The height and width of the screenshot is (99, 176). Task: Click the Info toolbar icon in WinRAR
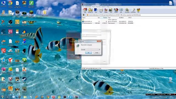pos(121,10)
